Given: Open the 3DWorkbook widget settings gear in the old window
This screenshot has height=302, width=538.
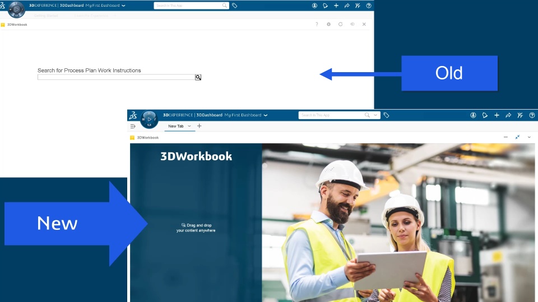Looking at the screenshot, I should (329, 24).
